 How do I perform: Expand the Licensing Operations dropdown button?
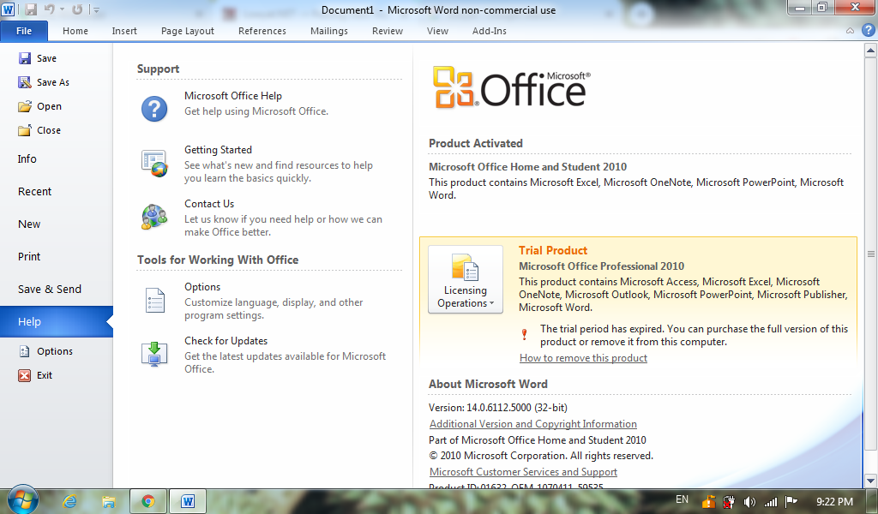[x=466, y=279]
